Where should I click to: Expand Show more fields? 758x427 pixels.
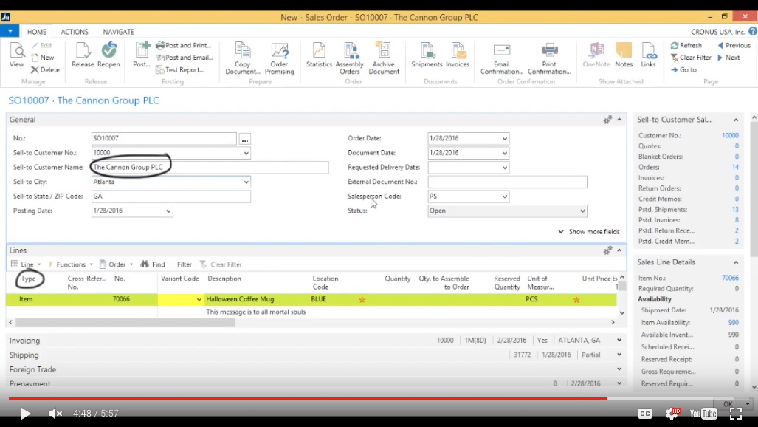point(589,231)
